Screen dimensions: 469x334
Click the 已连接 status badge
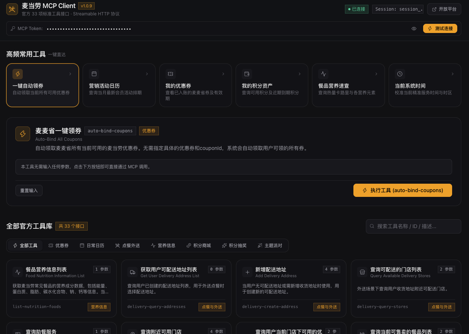point(357,9)
